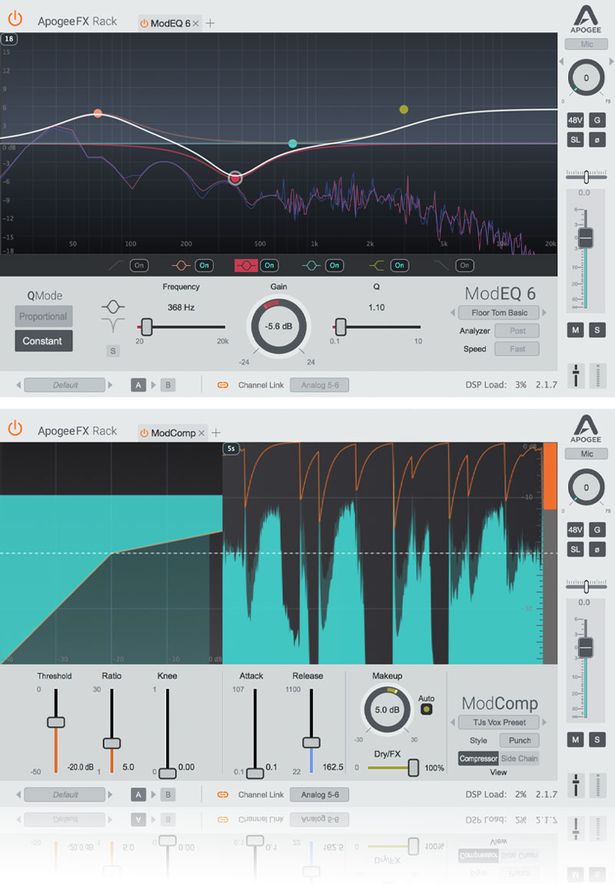Click the Punch style button
This screenshot has width=615, height=884.
(x=520, y=740)
